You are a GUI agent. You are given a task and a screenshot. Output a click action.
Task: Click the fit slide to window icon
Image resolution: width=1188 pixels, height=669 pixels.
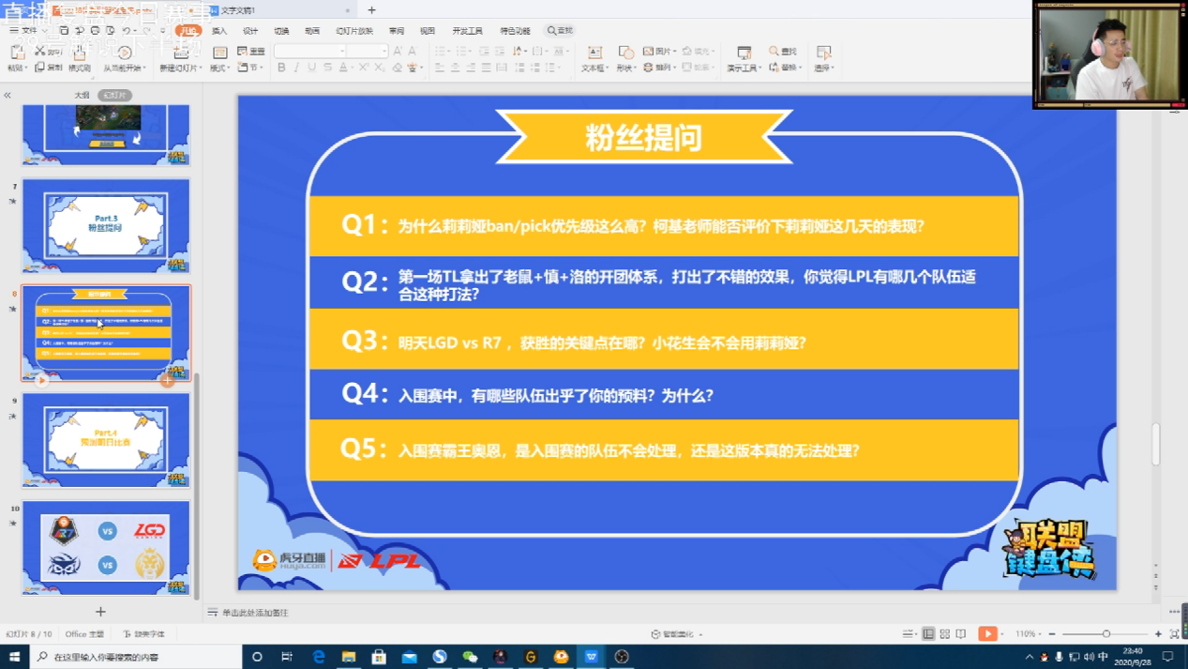(x=1174, y=634)
